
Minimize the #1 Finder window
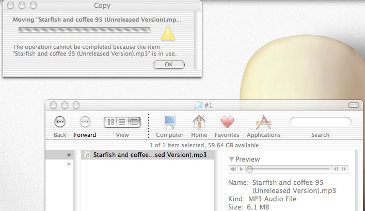tap(65, 105)
